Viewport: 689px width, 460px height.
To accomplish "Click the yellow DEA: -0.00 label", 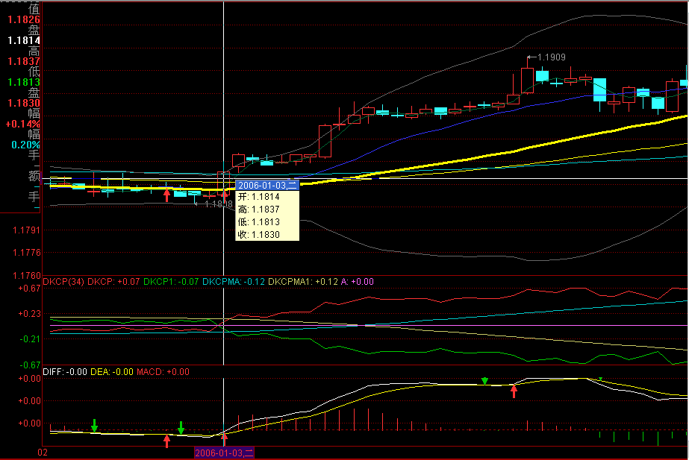I will coord(112,372).
